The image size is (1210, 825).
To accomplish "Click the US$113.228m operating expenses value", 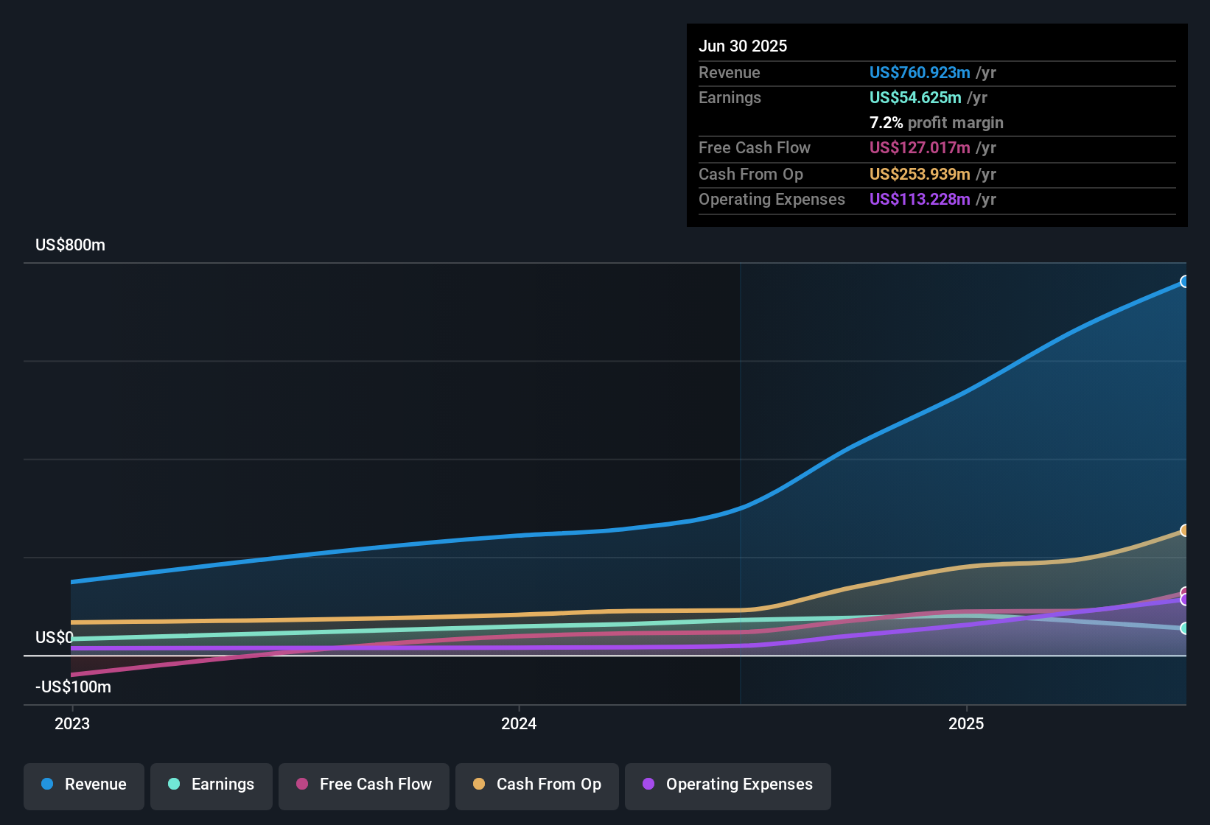I will [x=920, y=199].
